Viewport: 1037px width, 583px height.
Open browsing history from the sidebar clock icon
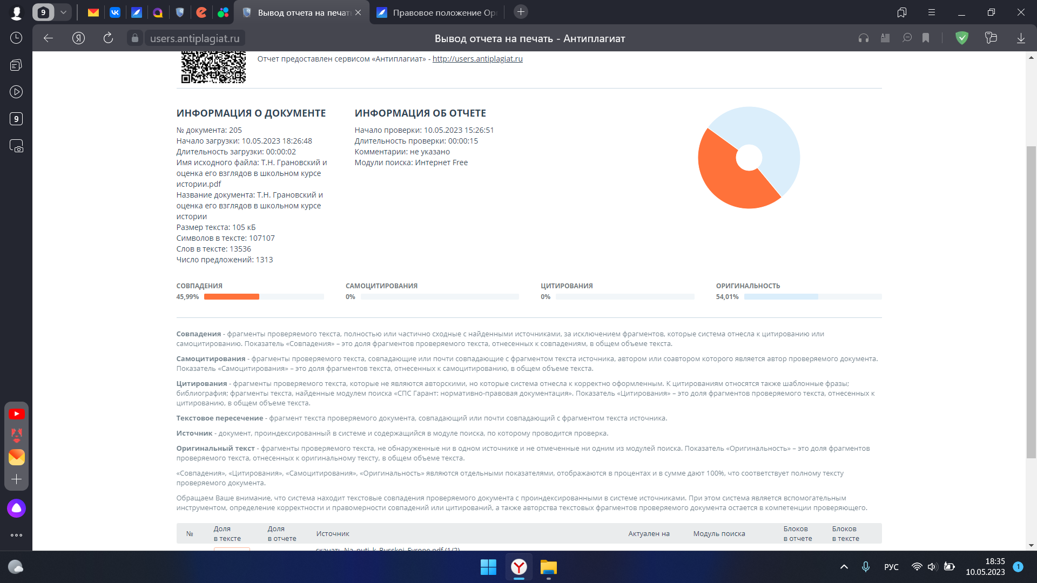click(16, 38)
